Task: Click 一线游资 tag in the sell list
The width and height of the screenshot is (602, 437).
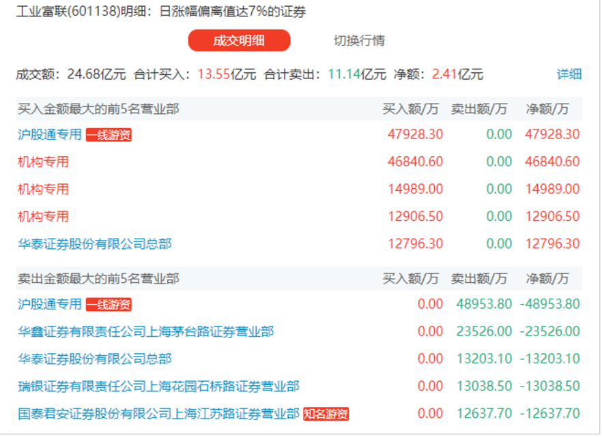Action: tap(109, 305)
